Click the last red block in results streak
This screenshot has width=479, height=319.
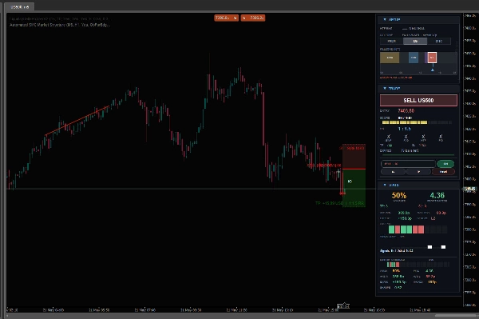421,229
